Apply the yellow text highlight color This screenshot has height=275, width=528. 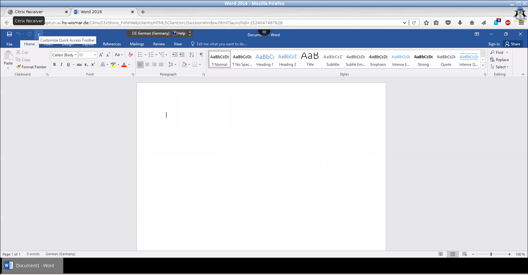click(113, 65)
